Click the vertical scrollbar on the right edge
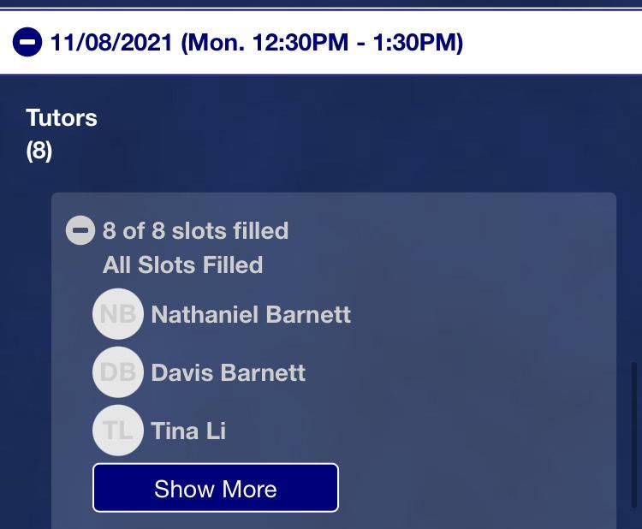Viewport: 642px width, 529px height. pos(634,428)
